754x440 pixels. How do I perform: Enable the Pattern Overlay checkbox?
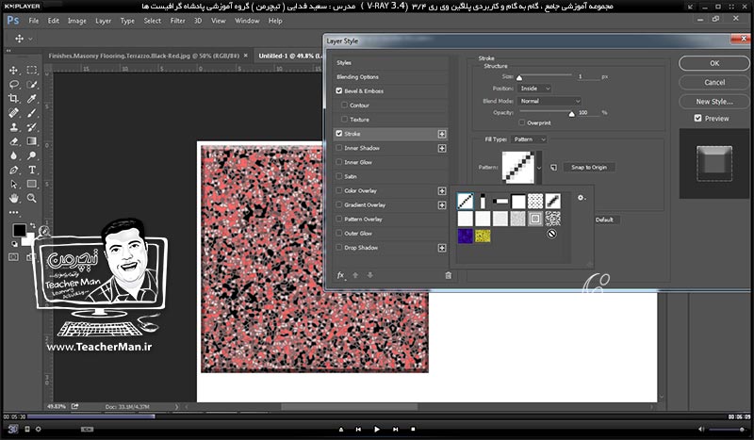(339, 219)
